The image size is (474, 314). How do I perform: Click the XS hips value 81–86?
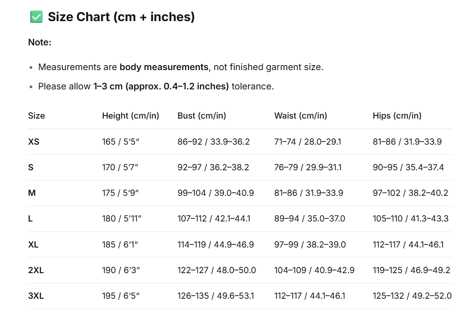(x=384, y=142)
